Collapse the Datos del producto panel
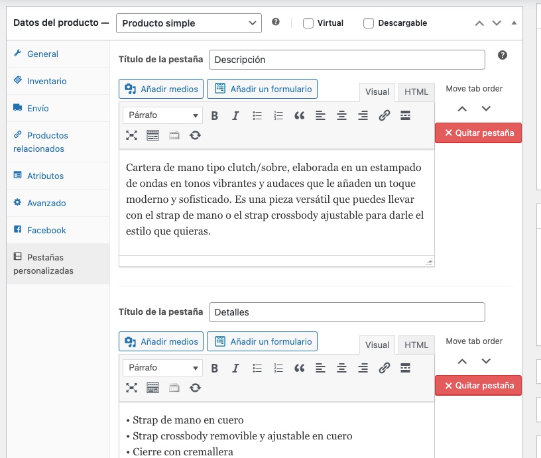The width and height of the screenshot is (541, 458). point(514,23)
